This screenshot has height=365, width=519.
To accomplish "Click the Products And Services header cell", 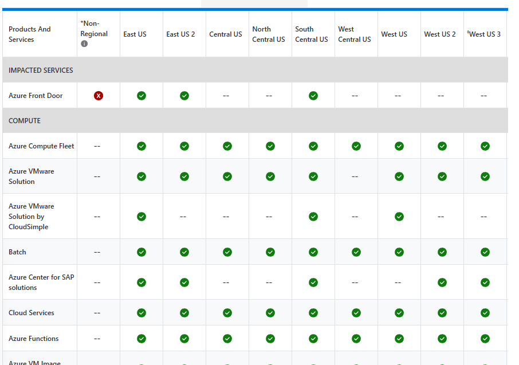I will (29, 34).
